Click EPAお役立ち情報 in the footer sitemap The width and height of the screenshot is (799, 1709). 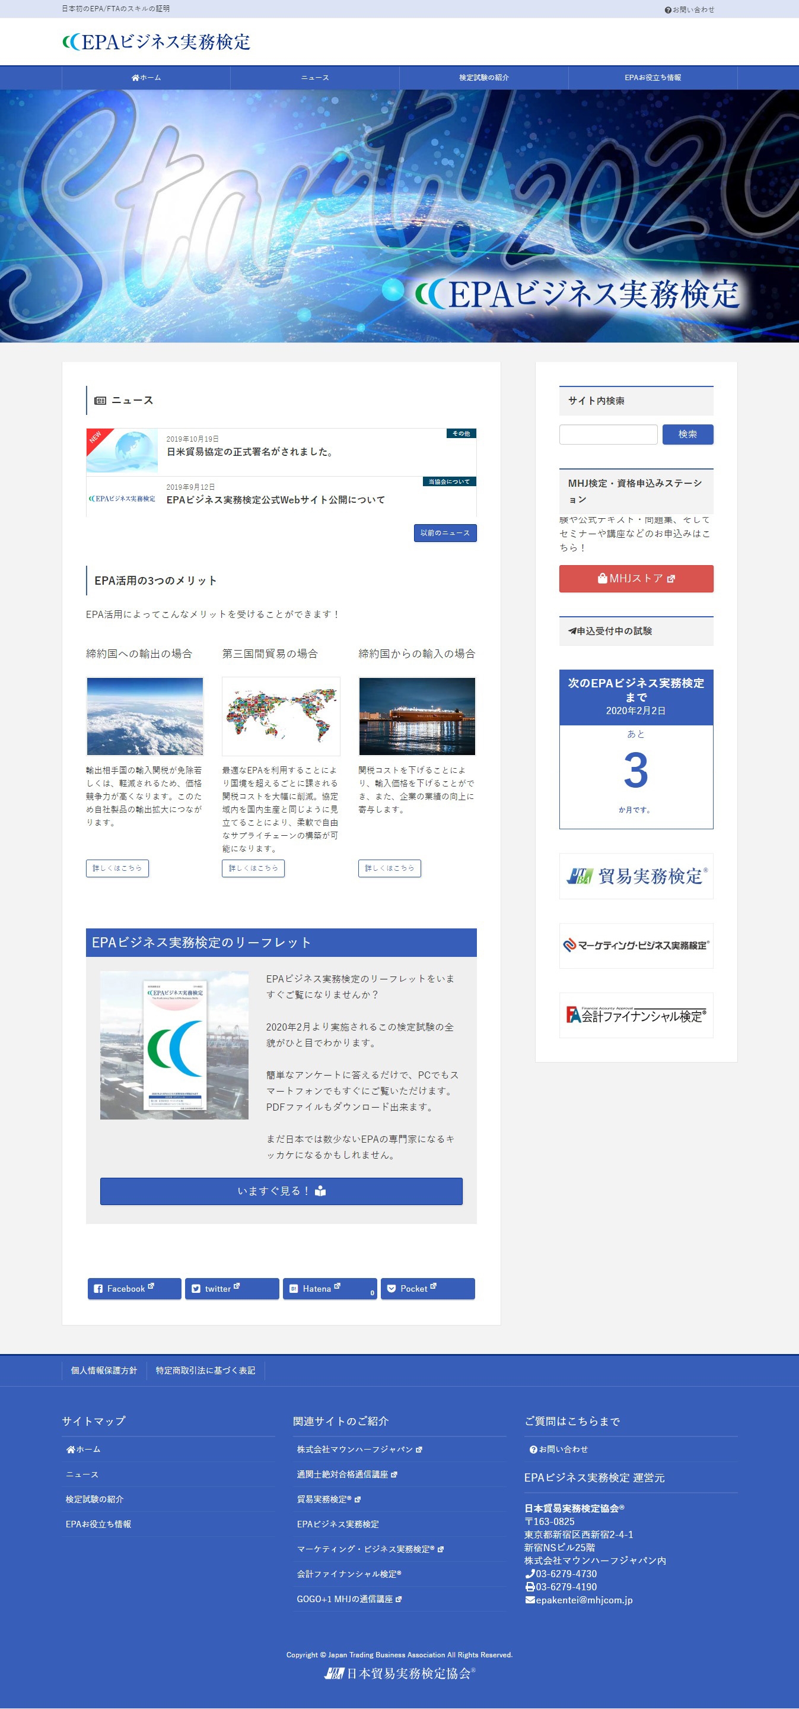pyautogui.click(x=98, y=1524)
